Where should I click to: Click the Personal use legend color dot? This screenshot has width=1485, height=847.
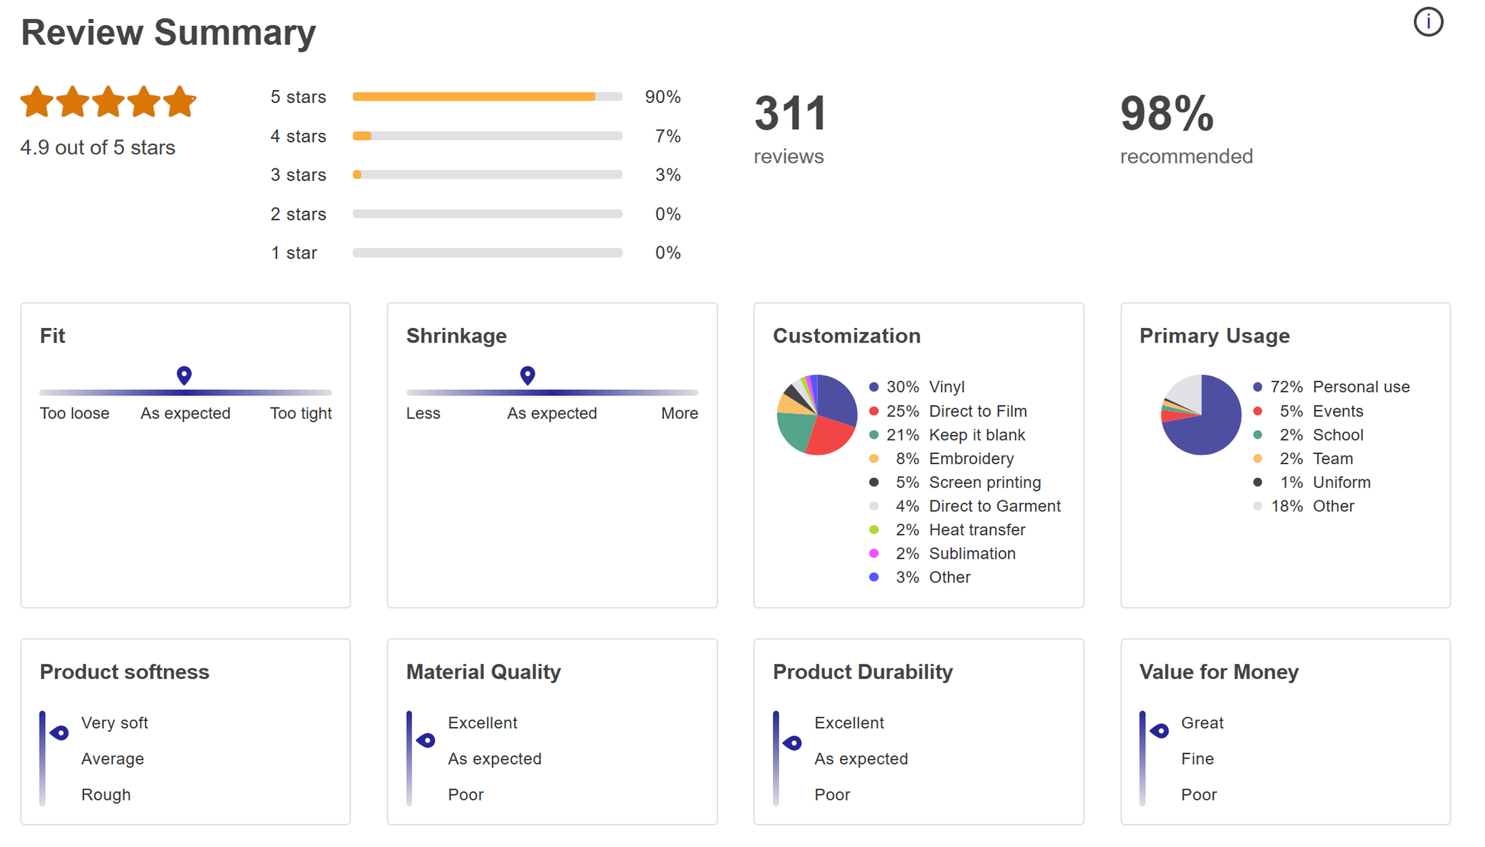coord(1258,387)
